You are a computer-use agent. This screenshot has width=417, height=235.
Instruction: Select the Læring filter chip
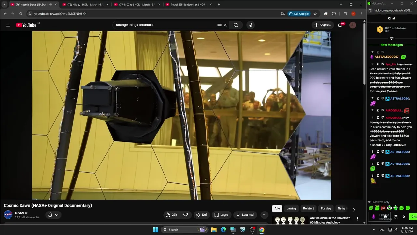coord(291,208)
